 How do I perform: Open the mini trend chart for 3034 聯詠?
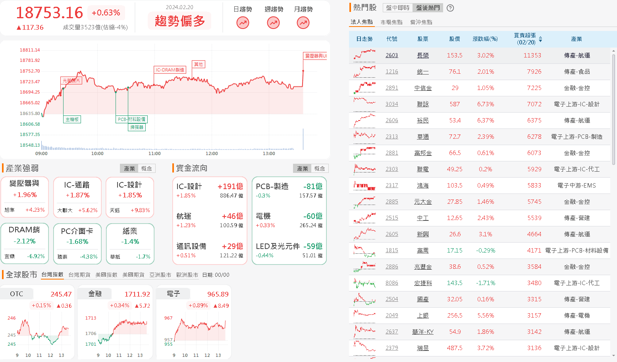(x=364, y=104)
